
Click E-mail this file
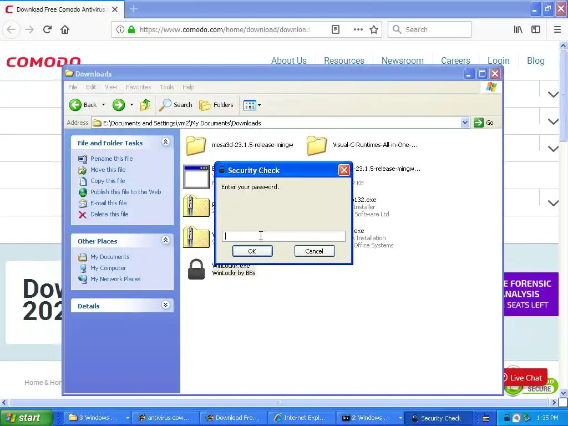(x=108, y=203)
